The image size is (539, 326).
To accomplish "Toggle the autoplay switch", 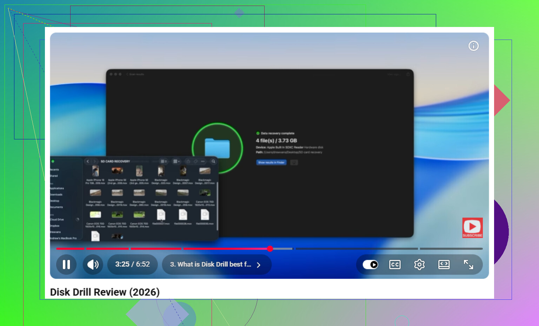I will pyautogui.click(x=370, y=265).
